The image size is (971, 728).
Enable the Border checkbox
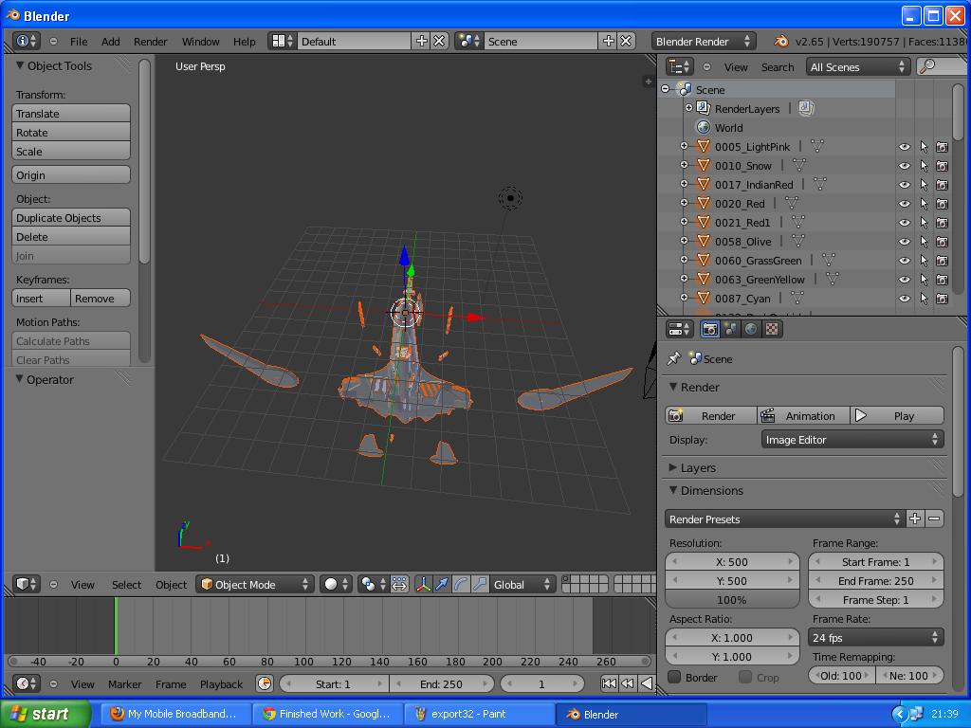pyautogui.click(x=675, y=677)
